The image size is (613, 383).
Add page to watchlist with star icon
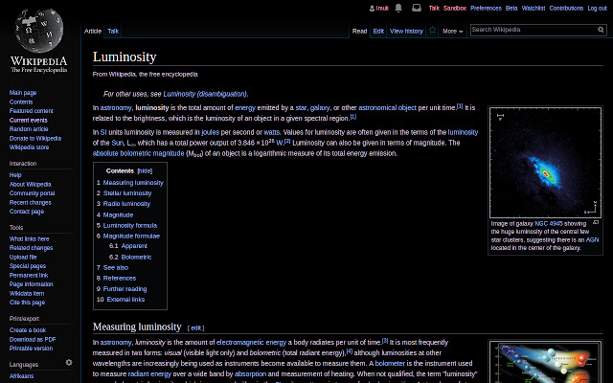click(x=432, y=31)
